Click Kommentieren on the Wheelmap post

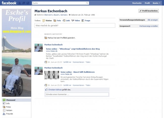(x=78, y=62)
